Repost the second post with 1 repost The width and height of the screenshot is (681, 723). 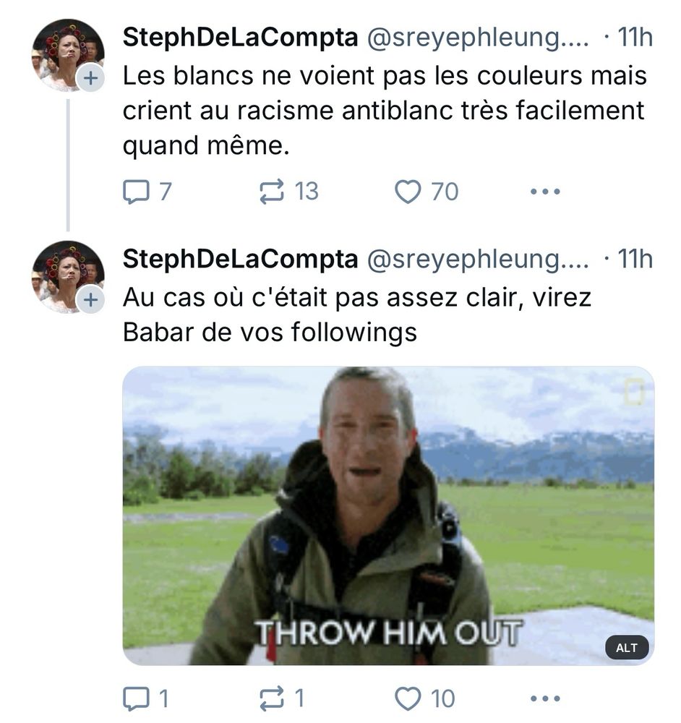tap(273, 698)
